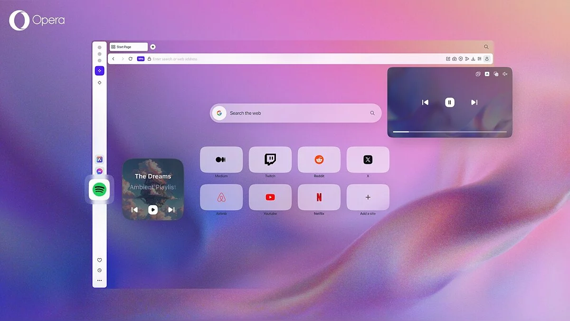The width and height of the screenshot is (570, 321).
Task: Click back-to-tab icon in video pop-out
Action: point(478,74)
